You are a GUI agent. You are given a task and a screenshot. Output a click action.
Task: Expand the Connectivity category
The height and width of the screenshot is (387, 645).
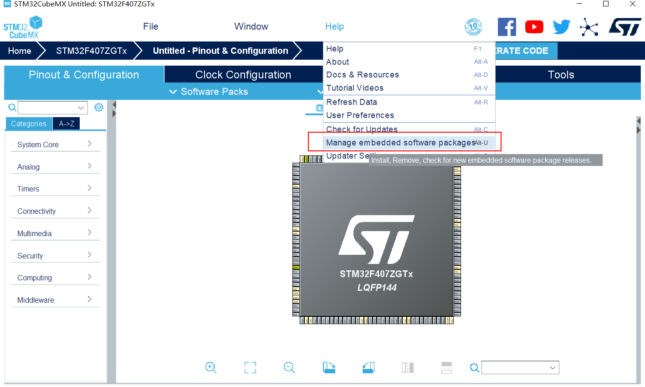(55, 211)
